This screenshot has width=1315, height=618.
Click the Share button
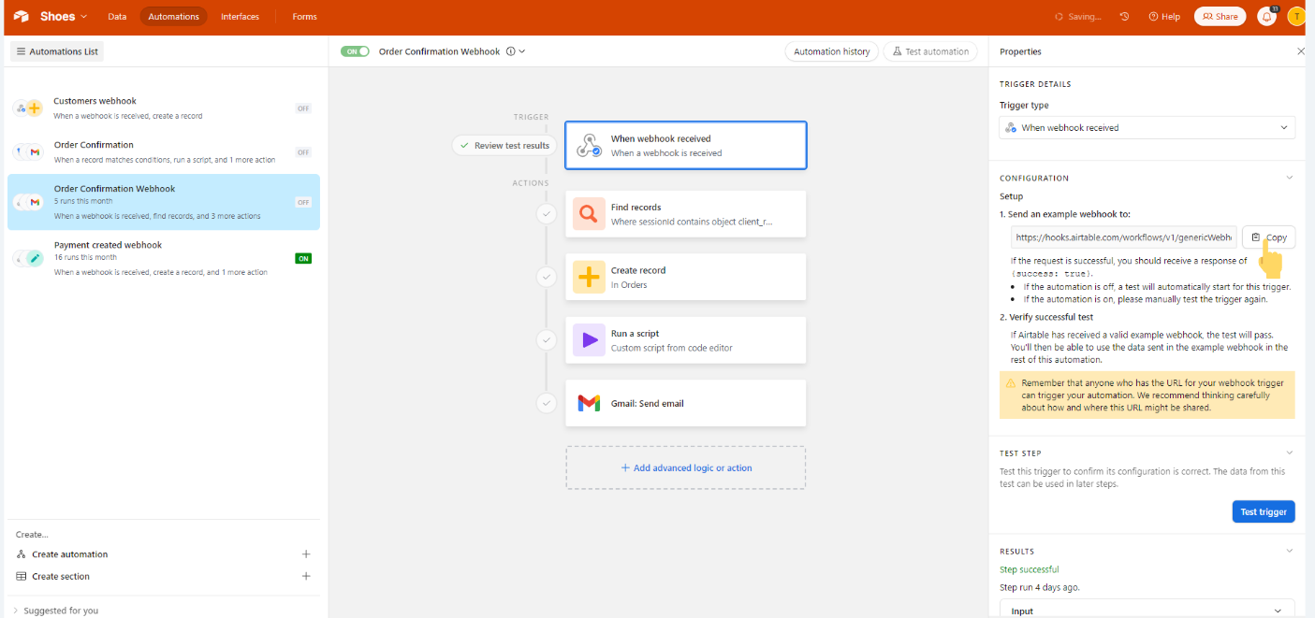pyautogui.click(x=1220, y=16)
